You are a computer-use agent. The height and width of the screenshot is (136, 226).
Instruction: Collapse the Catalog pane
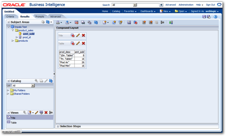click(9, 81)
